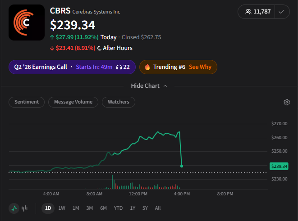This screenshot has width=298, height=221.
Task: Toggle the Watchers chart overlay
Action: pos(119,102)
